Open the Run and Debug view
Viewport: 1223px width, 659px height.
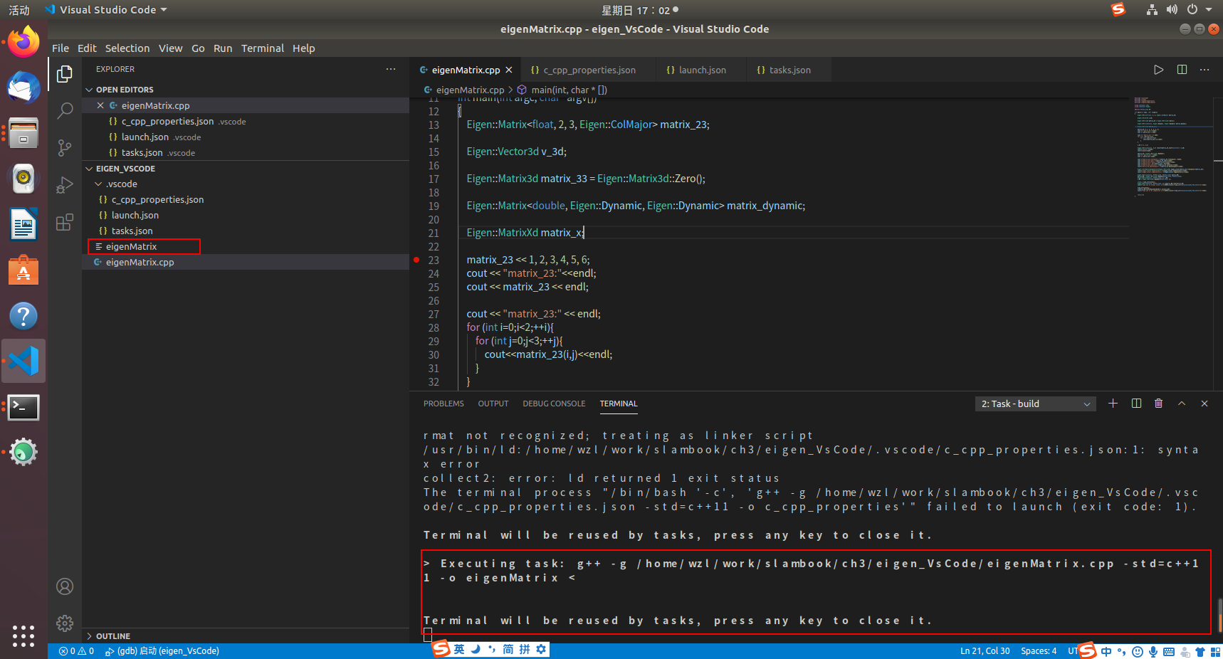(65, 185)
